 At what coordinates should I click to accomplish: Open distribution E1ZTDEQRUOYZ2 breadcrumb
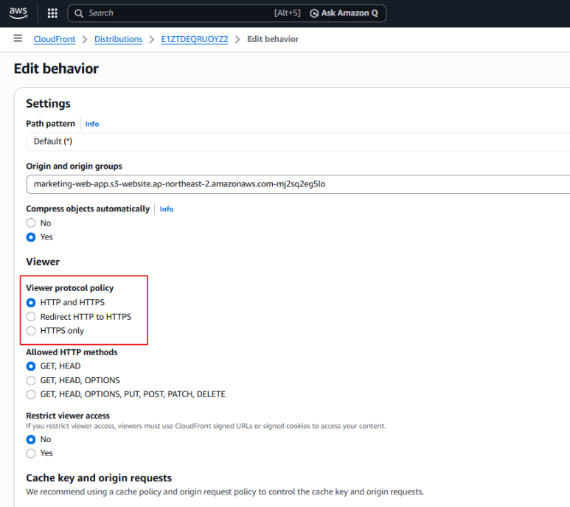point(195,39)
